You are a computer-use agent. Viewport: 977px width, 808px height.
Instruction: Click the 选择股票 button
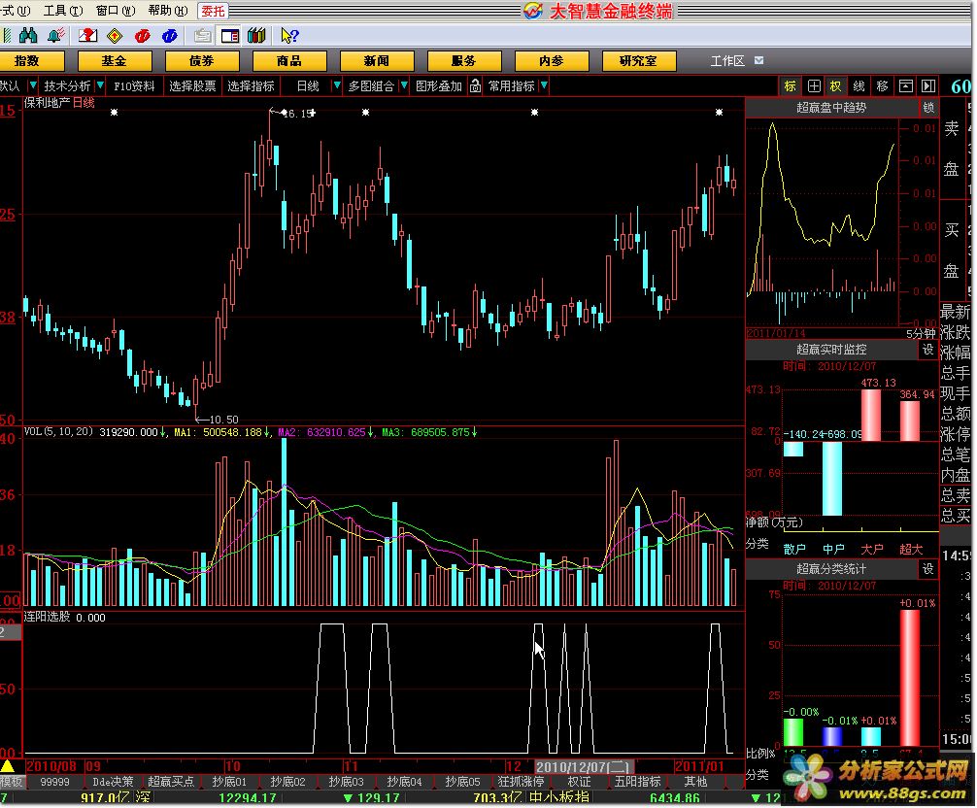click(192, 86)
